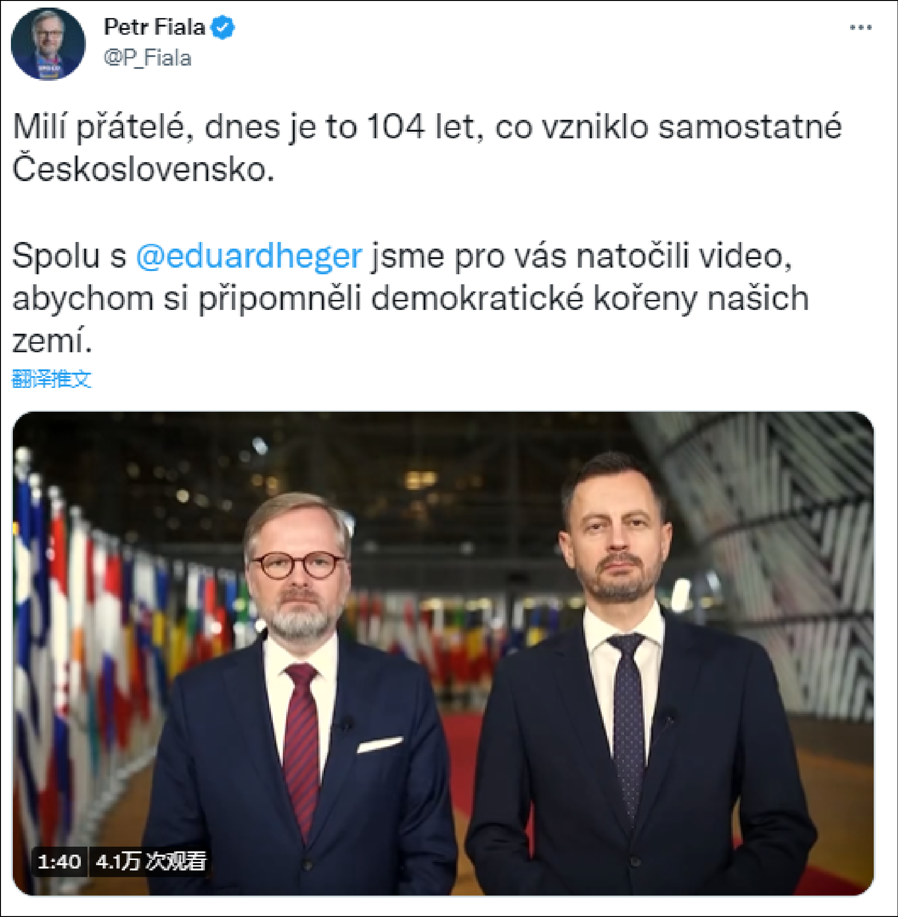Open the three-dot more options menu

[860, 28]
